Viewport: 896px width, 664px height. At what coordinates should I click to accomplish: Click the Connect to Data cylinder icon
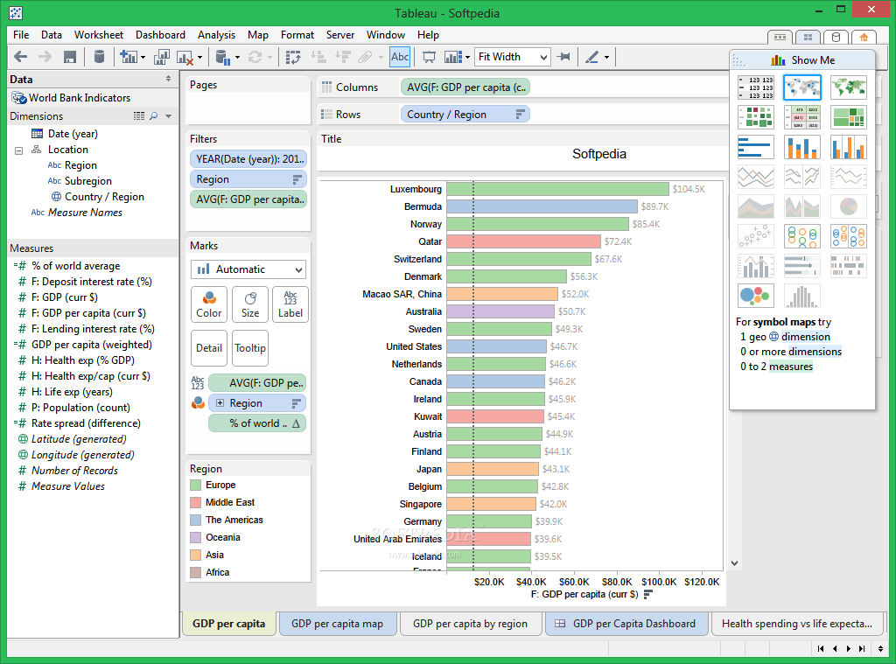click(x=99, y=57)
